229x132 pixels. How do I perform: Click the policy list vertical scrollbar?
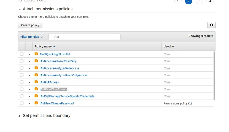click(214, 76)
